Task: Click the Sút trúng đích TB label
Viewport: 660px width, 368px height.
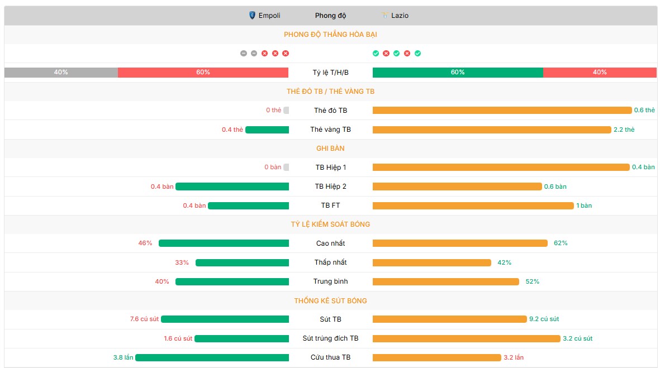Action: point(330,338)
